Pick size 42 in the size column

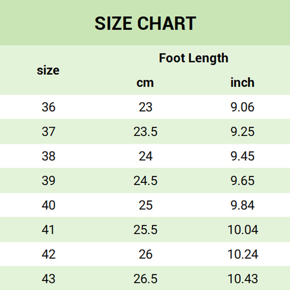pyautogui.click(x=48, y=254)
